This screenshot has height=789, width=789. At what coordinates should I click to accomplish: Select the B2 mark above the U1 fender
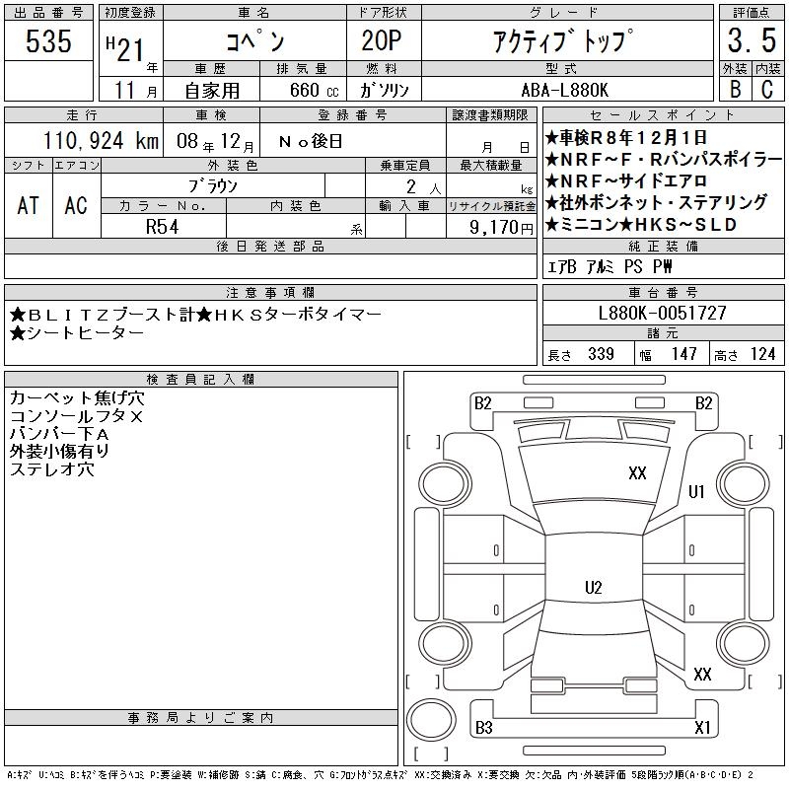703,402
